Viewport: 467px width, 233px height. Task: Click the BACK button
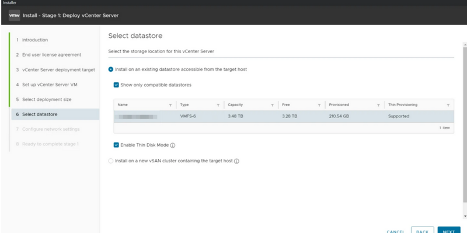(422, 231)
